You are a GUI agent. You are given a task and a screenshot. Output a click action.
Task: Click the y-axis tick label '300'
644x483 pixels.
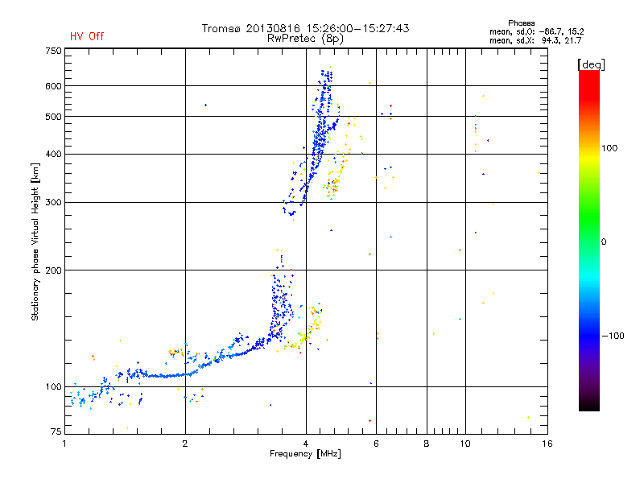click(53, 203)
